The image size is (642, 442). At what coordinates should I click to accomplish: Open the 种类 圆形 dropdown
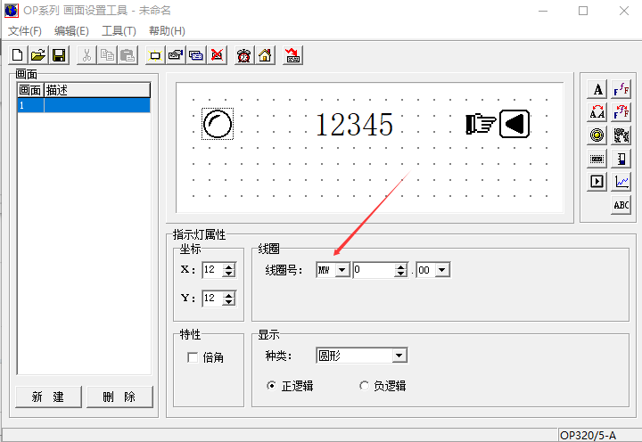pos(399,356)
